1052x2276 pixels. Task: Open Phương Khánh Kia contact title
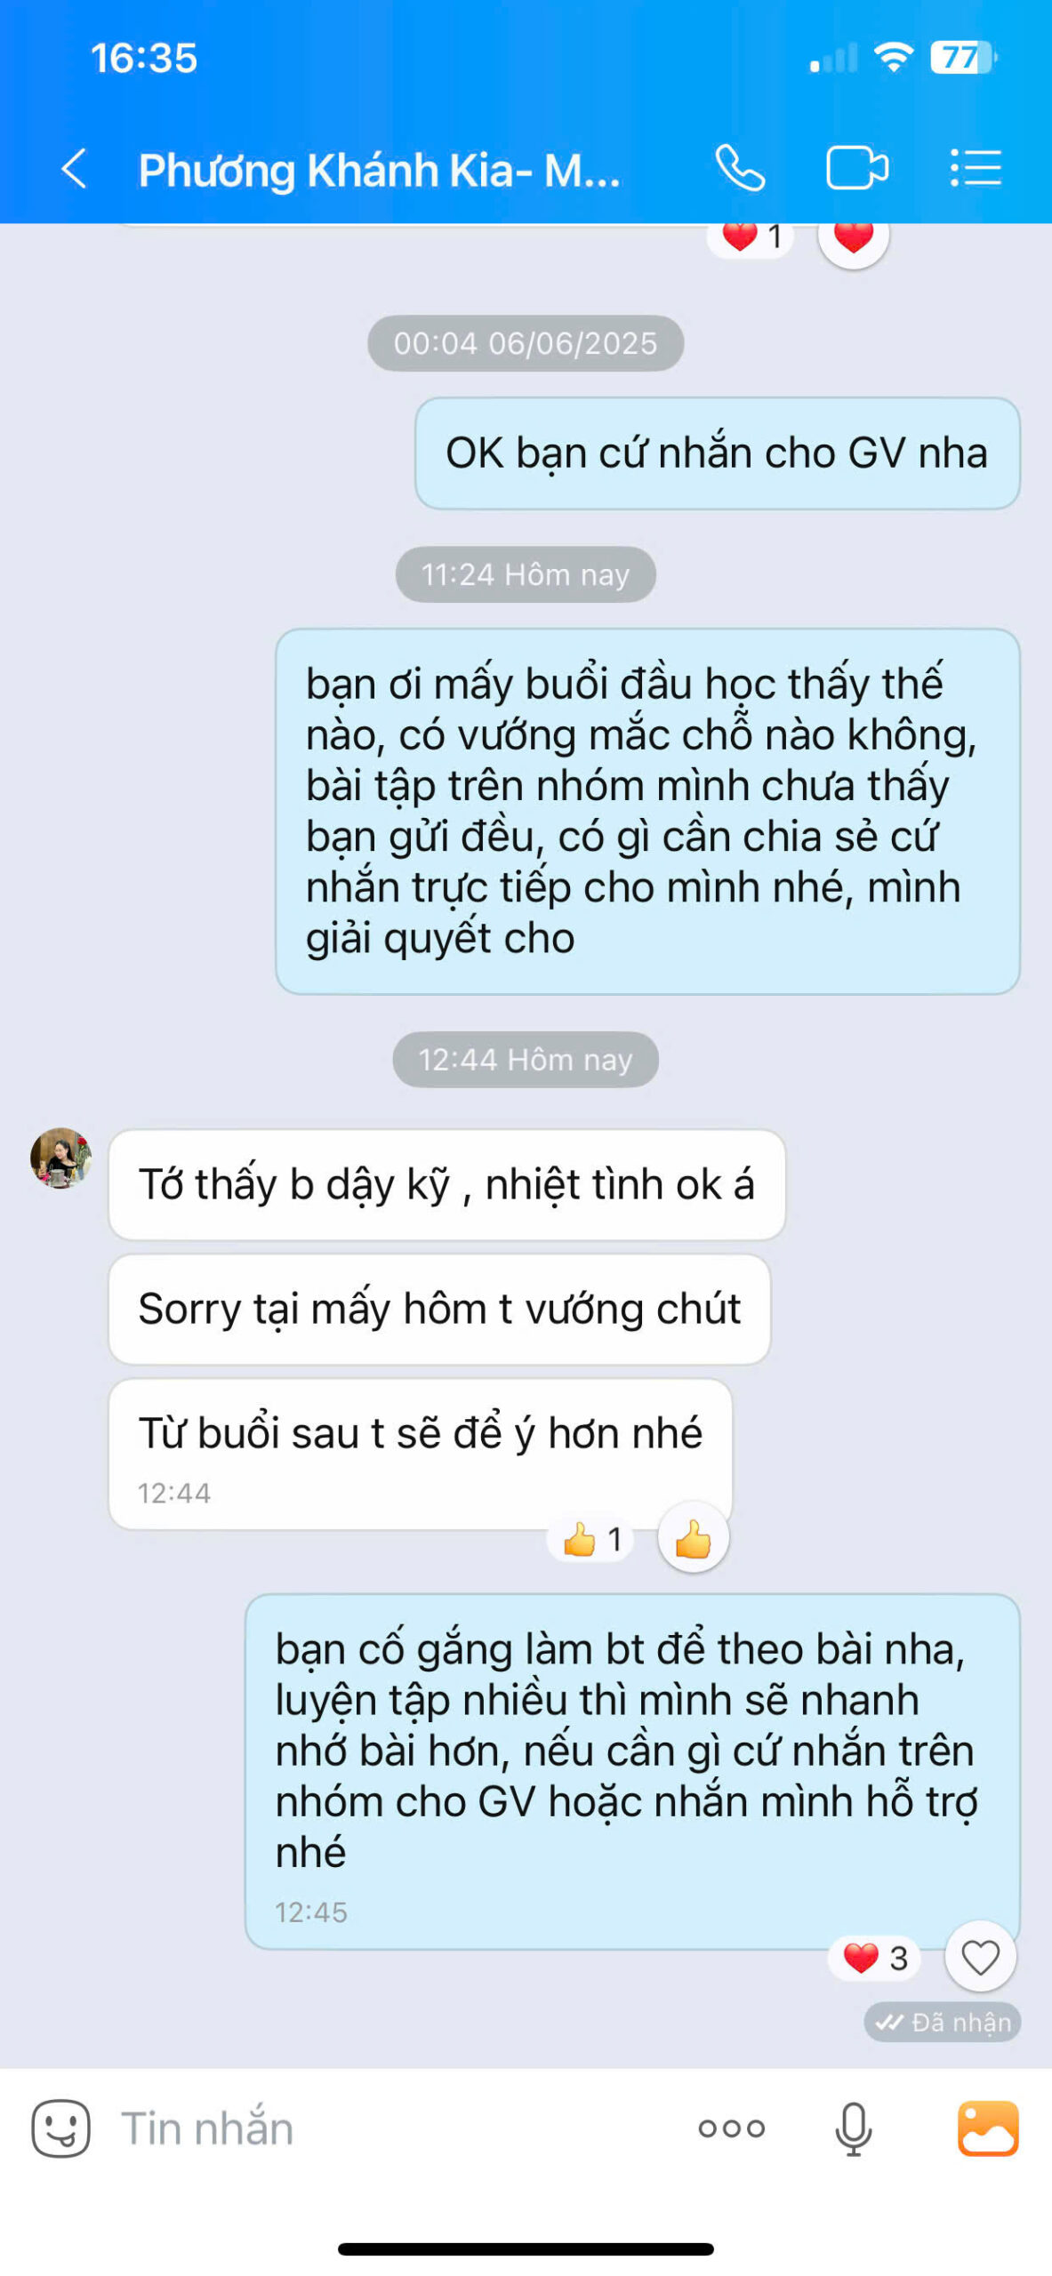(380, 170)
